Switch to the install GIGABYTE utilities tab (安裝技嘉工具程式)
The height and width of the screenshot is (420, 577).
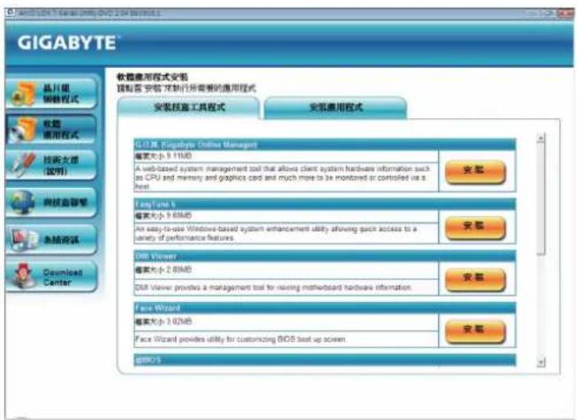pyautogui.click(x=189, y=108)
